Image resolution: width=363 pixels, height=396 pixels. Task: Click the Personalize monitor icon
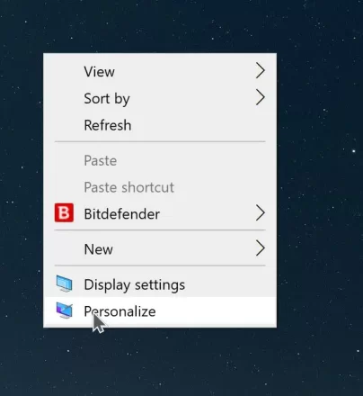point(64,310)
